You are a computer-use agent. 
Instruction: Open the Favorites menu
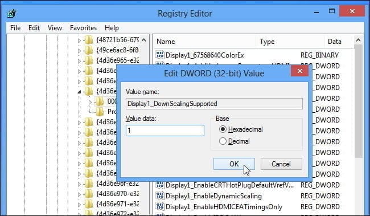click(x=83, y=28)
